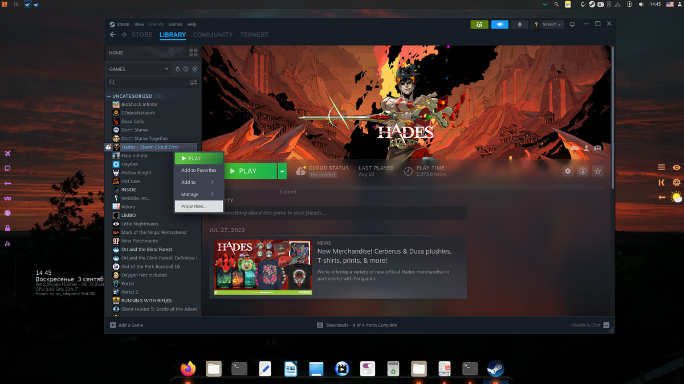
Task: Choose Add to Favorites in context menu
Action: coord(199,170)
